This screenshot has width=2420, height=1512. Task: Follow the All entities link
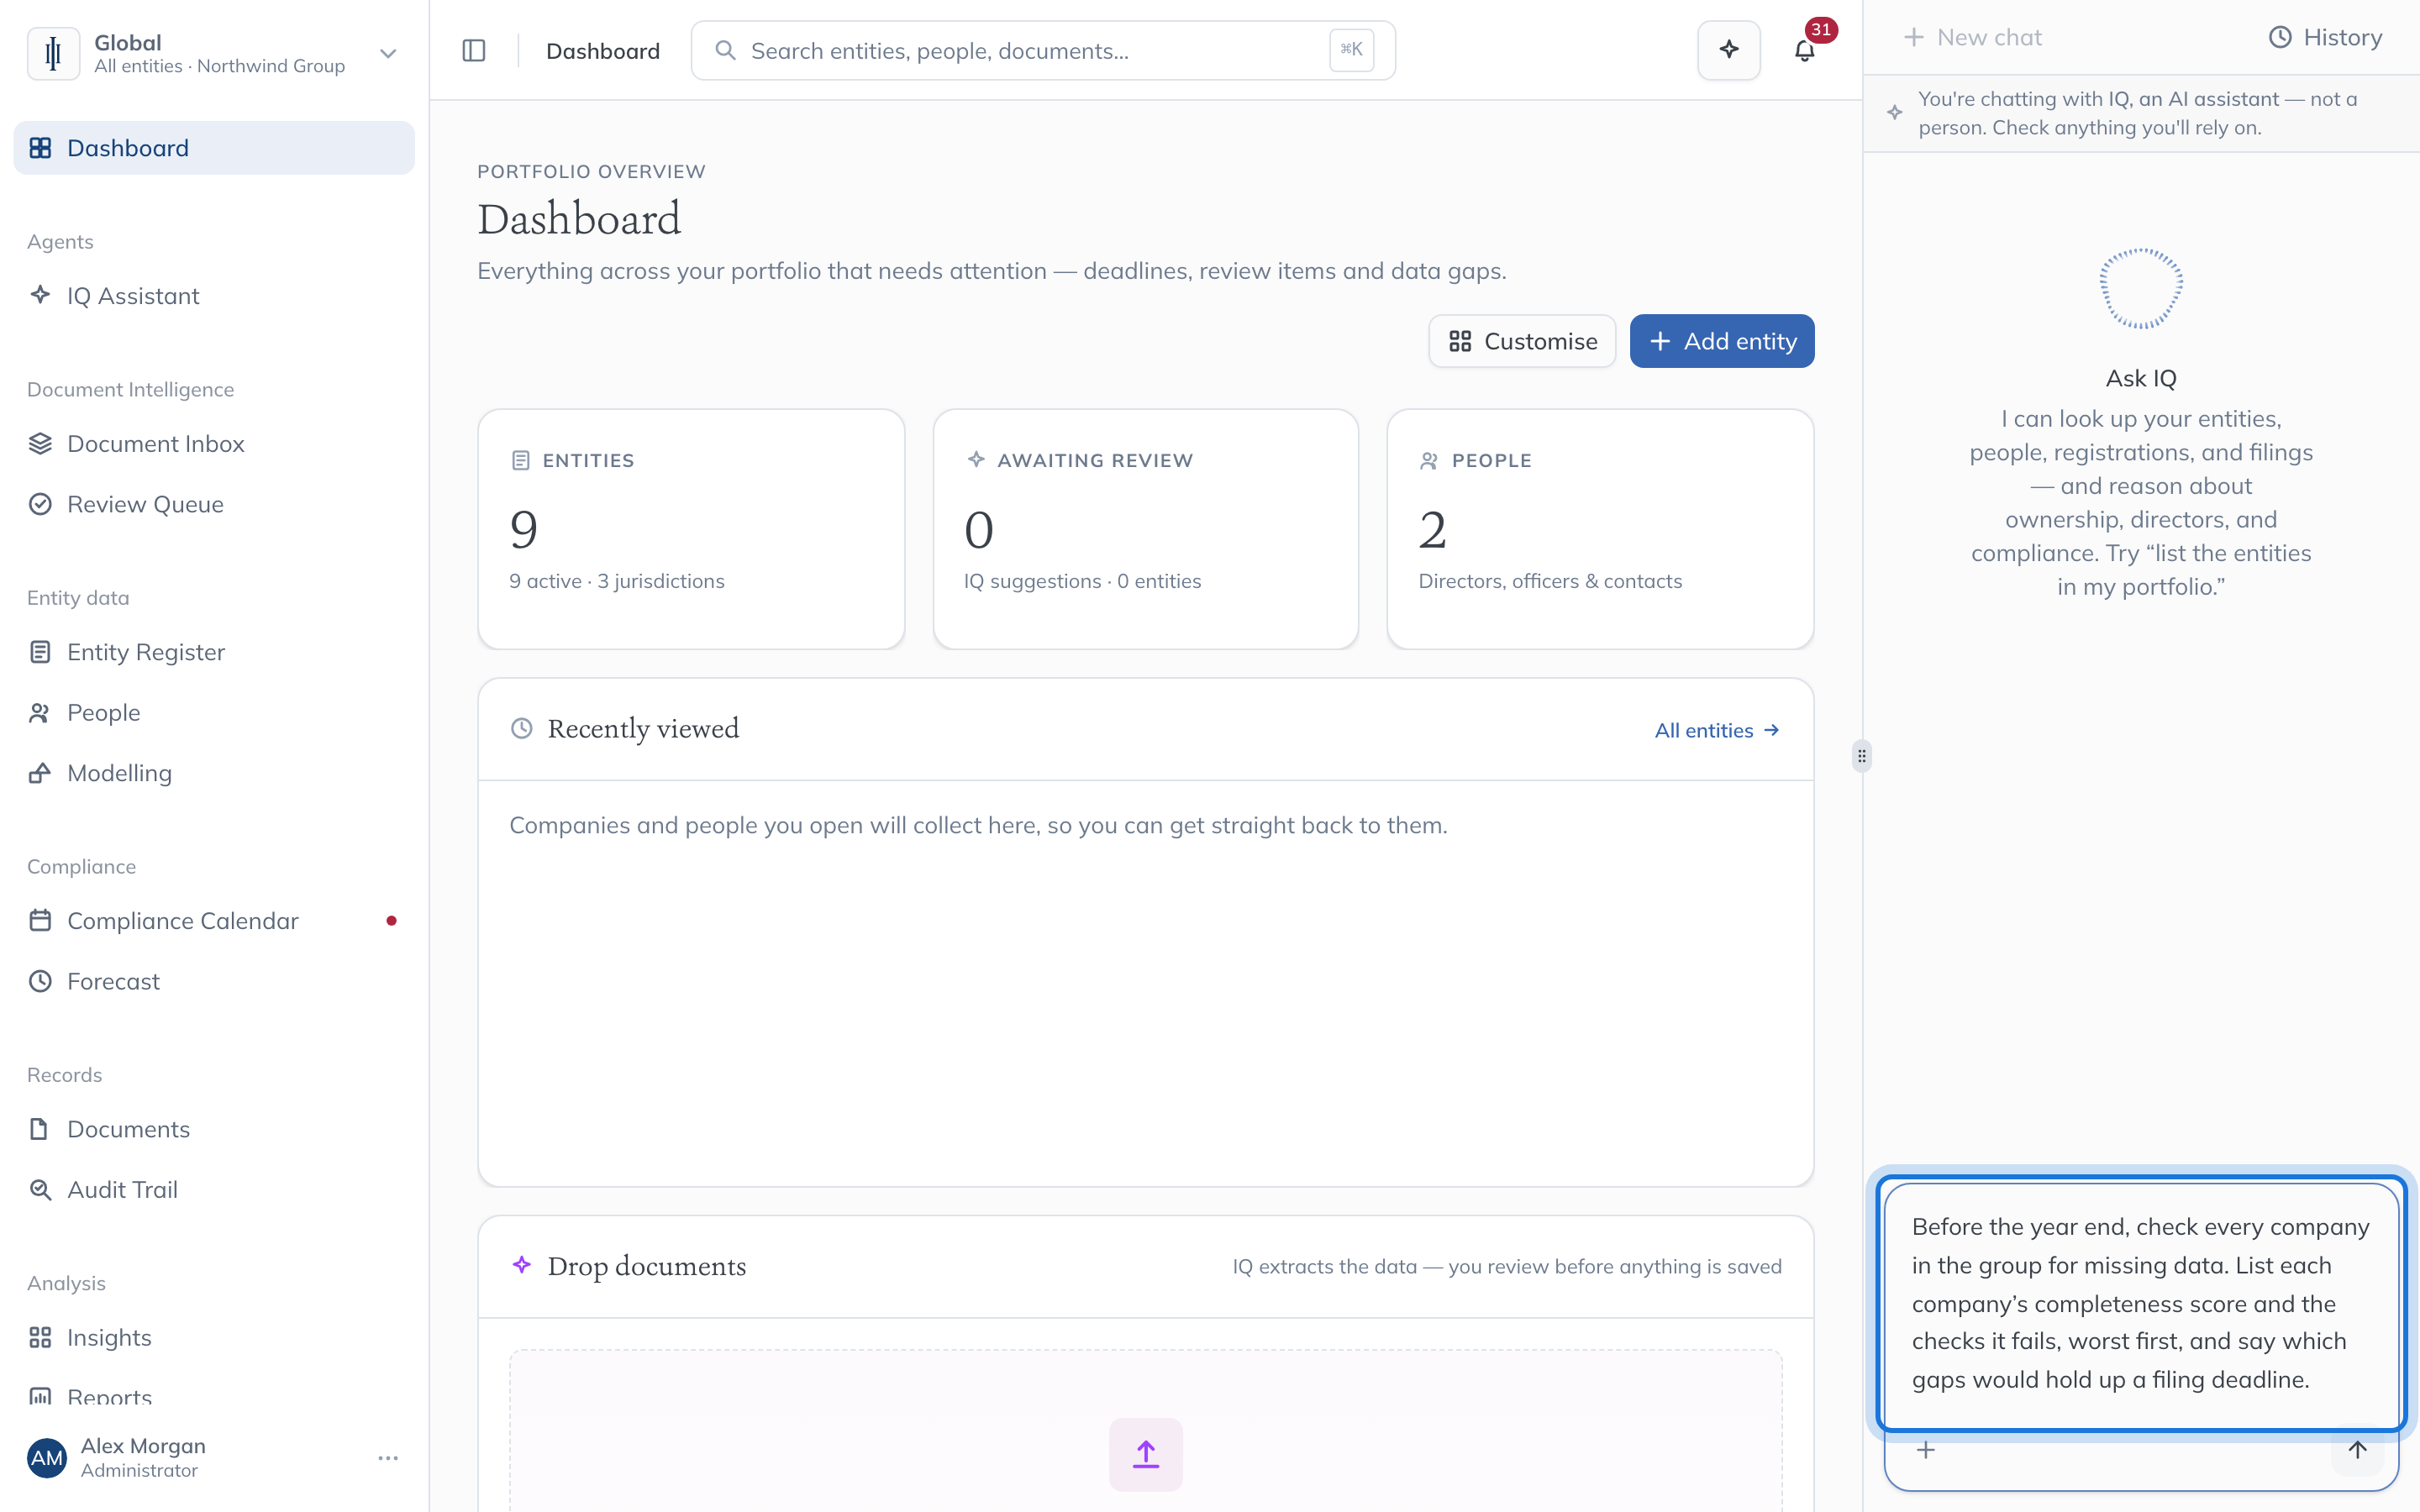1716,731
